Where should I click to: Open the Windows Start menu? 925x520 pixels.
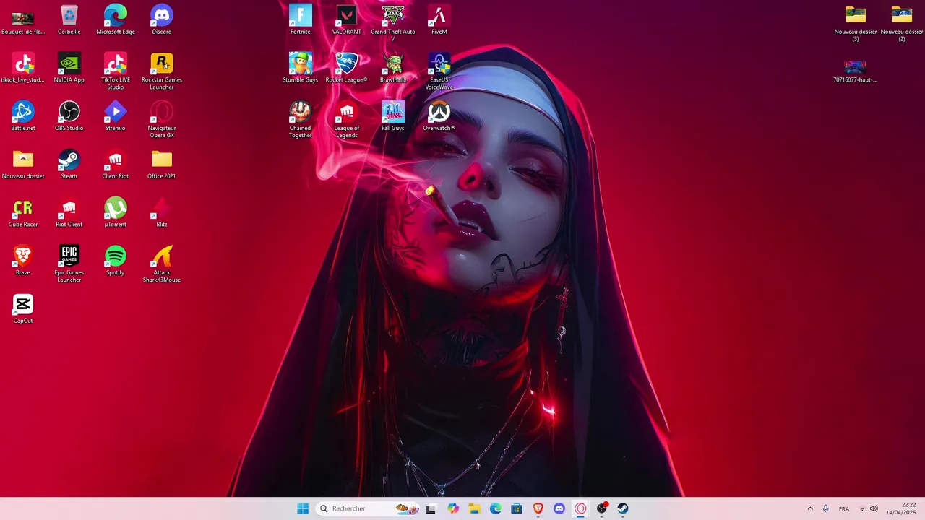pos(303,508)
